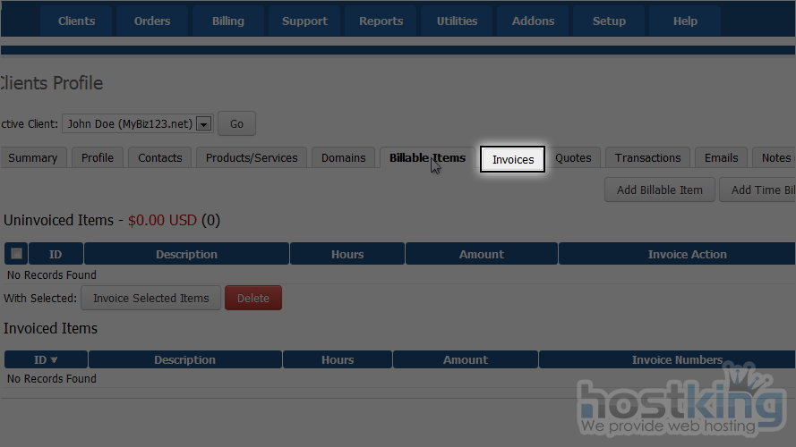
Task: Click the red Delete button
Action: [x=252, y=299]
